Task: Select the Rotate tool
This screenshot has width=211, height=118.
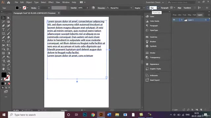Action: click(x=3, y=41)
